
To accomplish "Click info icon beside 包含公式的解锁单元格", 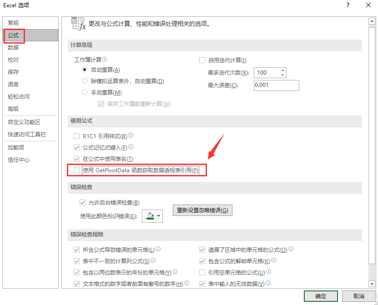I will coord(274,260).
